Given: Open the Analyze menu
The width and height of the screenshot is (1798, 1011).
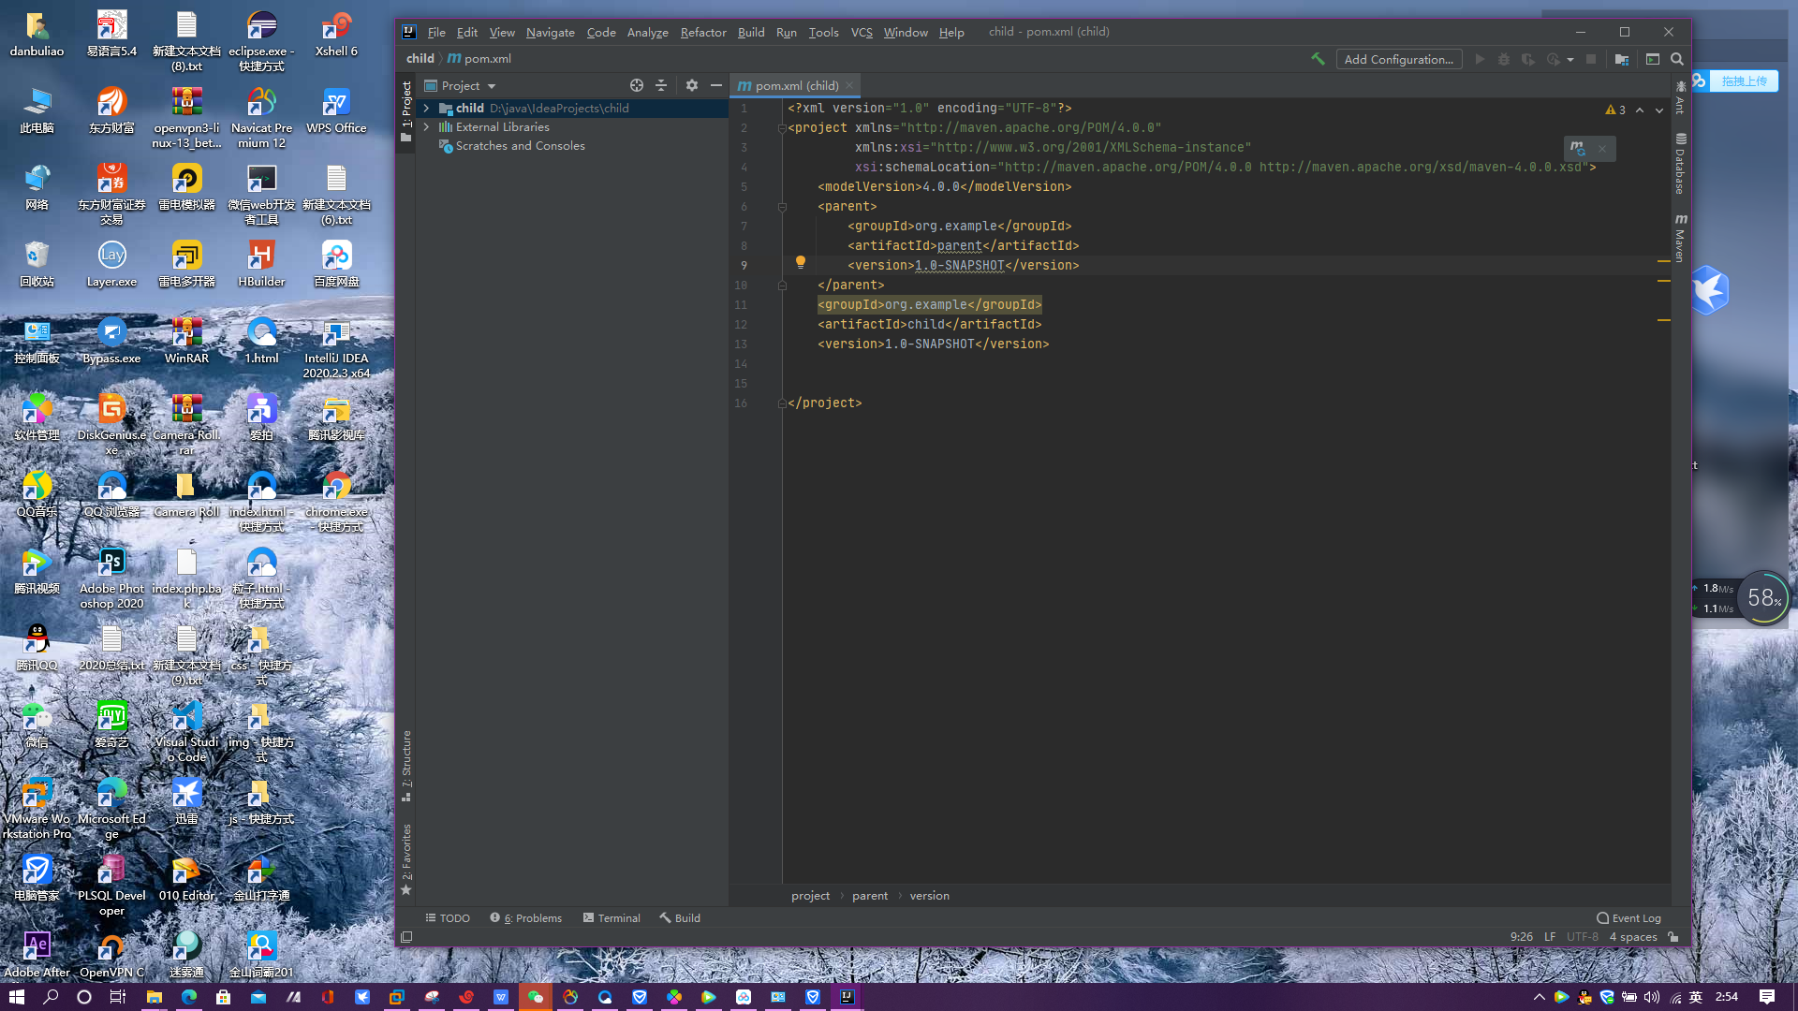Looking at the screenshot, I should click(x=648, y=32).
